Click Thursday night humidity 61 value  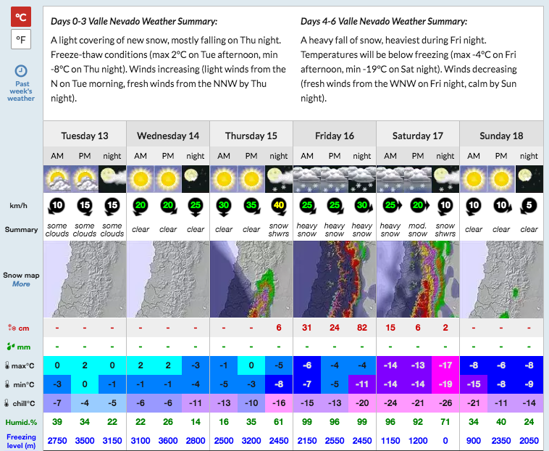point(279,422)
